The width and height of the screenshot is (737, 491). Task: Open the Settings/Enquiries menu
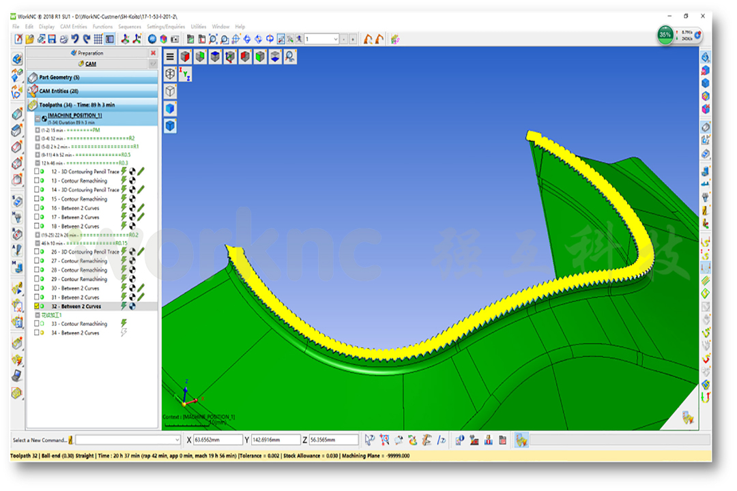pyautogui.click(x=166, y=27)
